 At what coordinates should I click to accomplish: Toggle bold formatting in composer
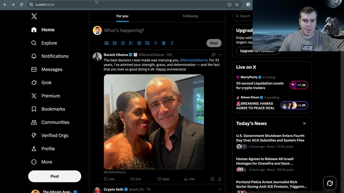pos(164,43)
